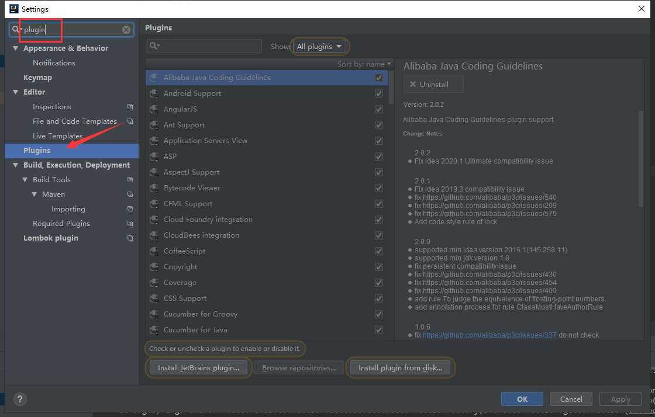The width and height of the screenshot is (655, 417).
Task: Click the project-level icon beside Required Plugins
Action: point(130,224)
